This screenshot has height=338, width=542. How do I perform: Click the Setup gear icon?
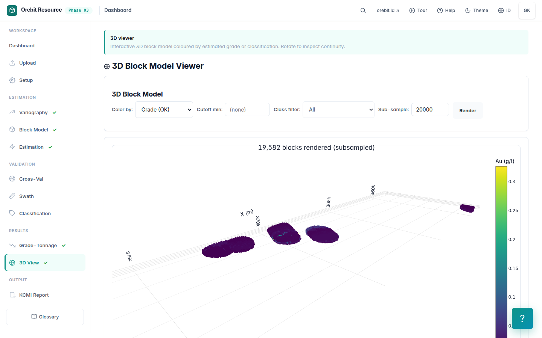(x=12, y=80)
